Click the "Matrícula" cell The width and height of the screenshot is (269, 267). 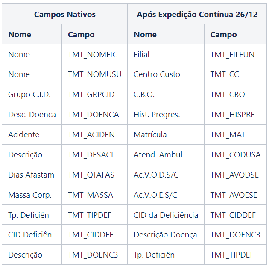[150, 135]
